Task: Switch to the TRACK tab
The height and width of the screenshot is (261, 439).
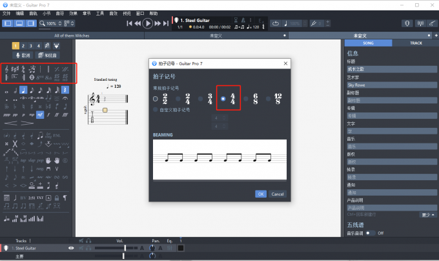Action: click(x=415, y=43)
